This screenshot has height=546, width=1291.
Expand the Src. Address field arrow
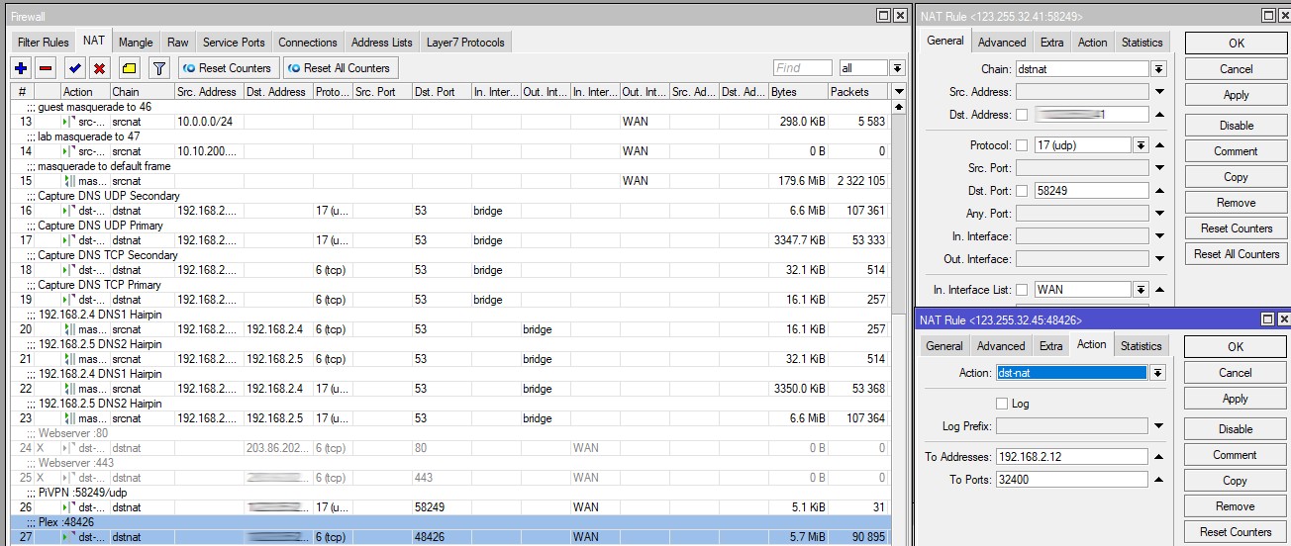[1159, 92]
